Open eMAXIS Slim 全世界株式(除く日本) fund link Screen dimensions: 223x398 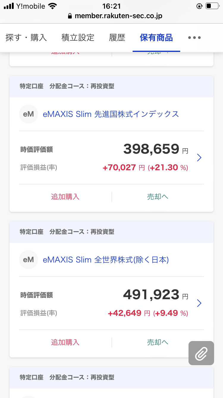[106, 260]
